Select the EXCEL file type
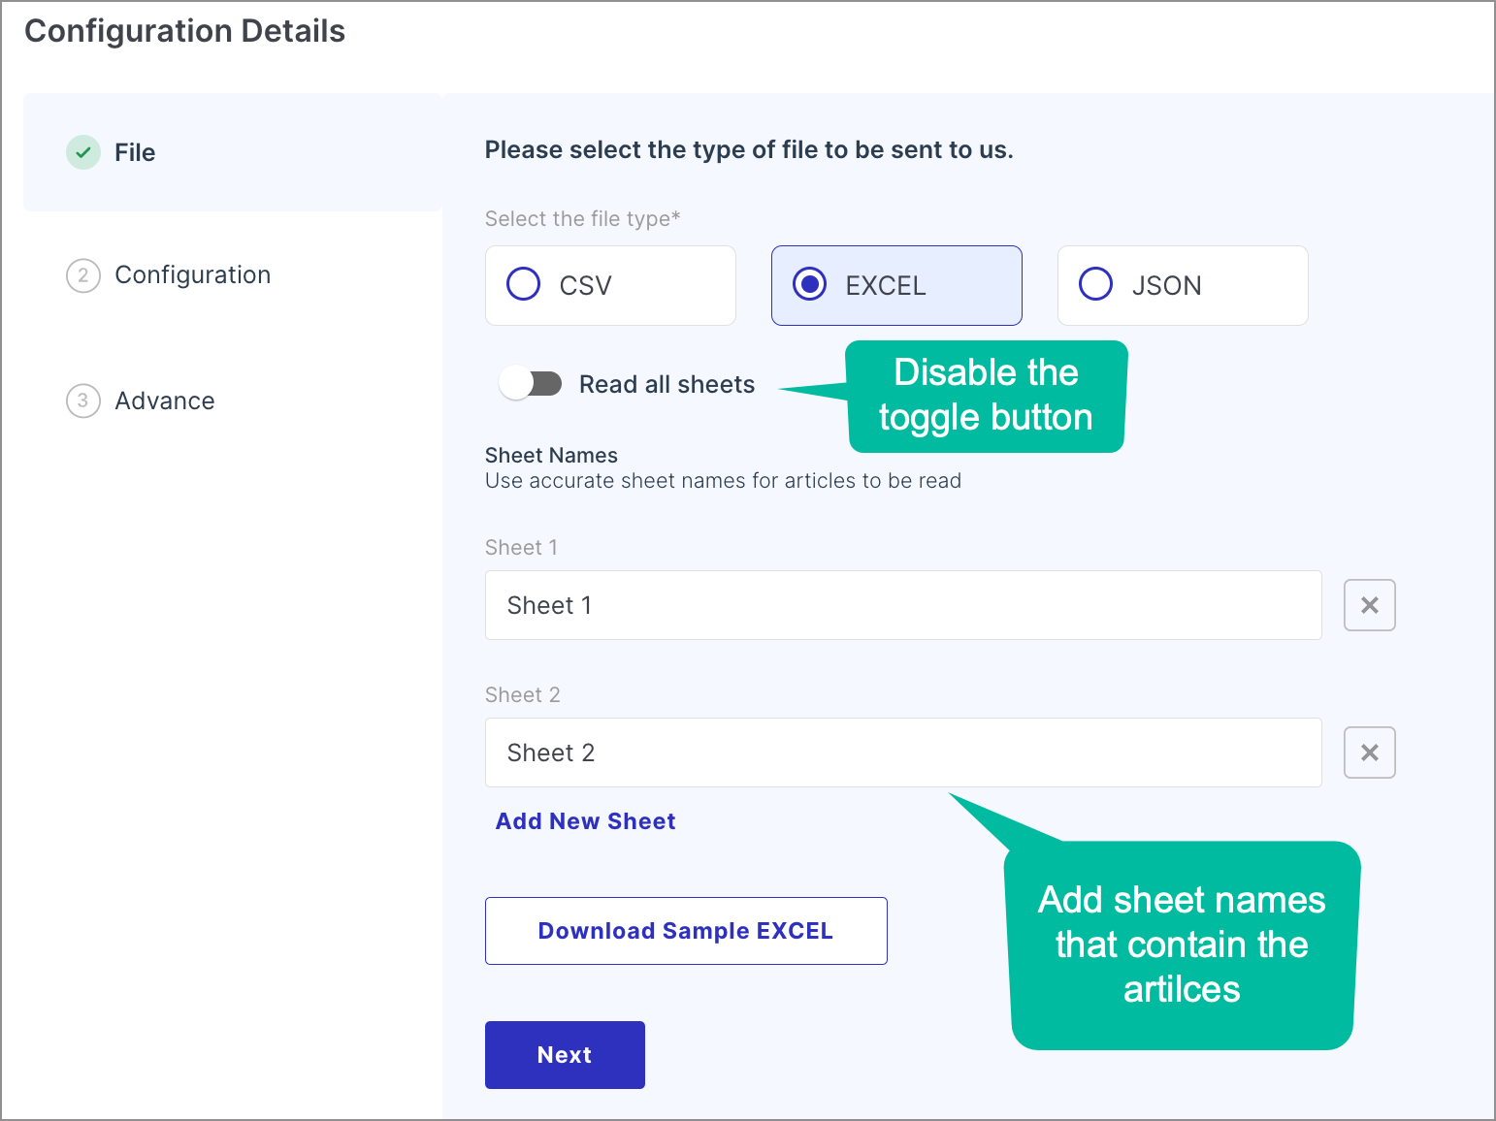The height and width of the screenshot is (1121, 1496). point(896,285)
